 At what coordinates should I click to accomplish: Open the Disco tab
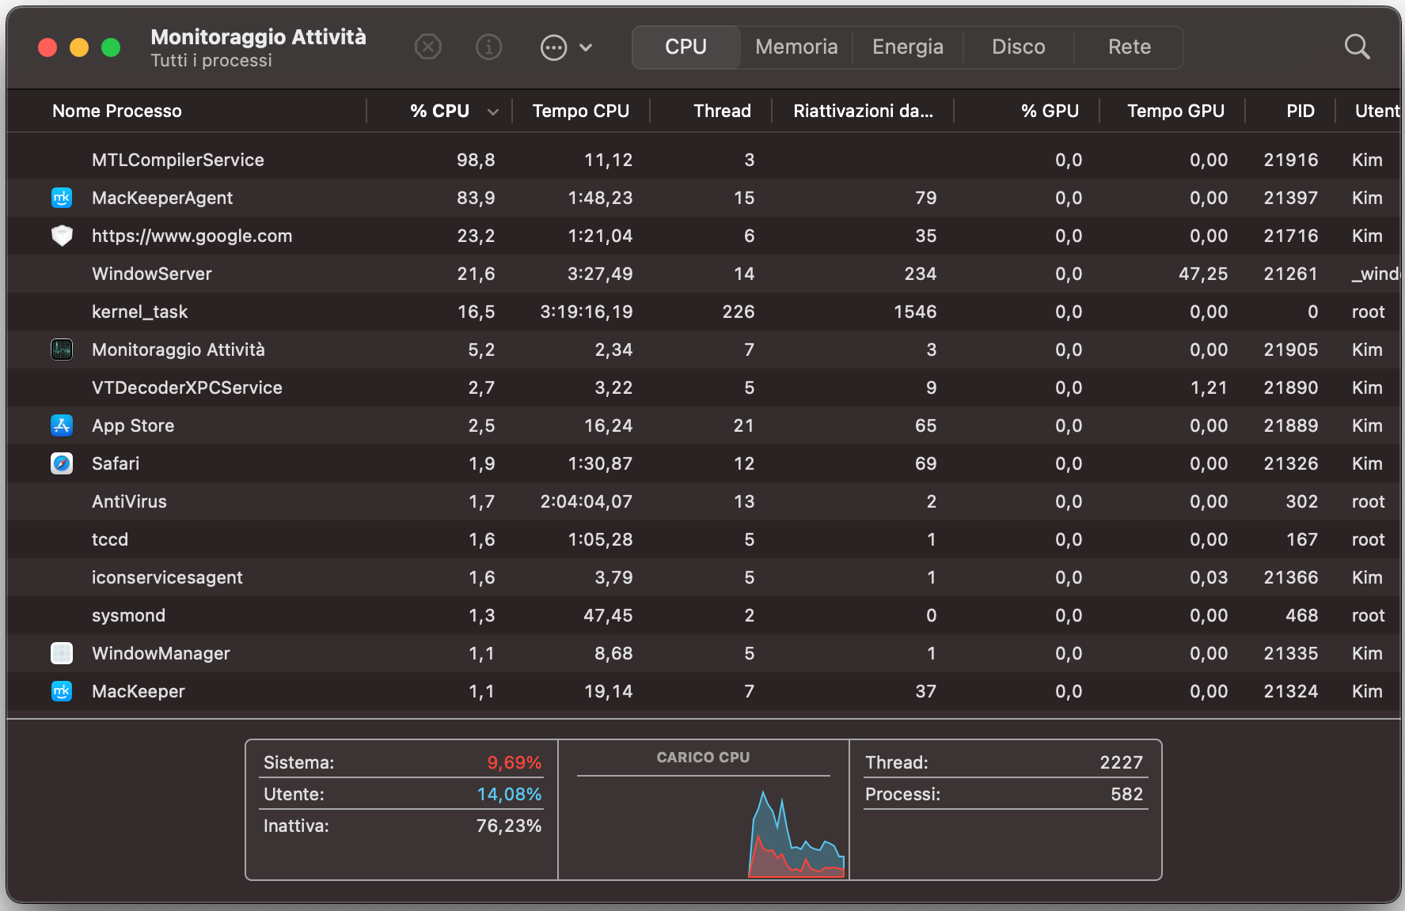[1018, 47]
